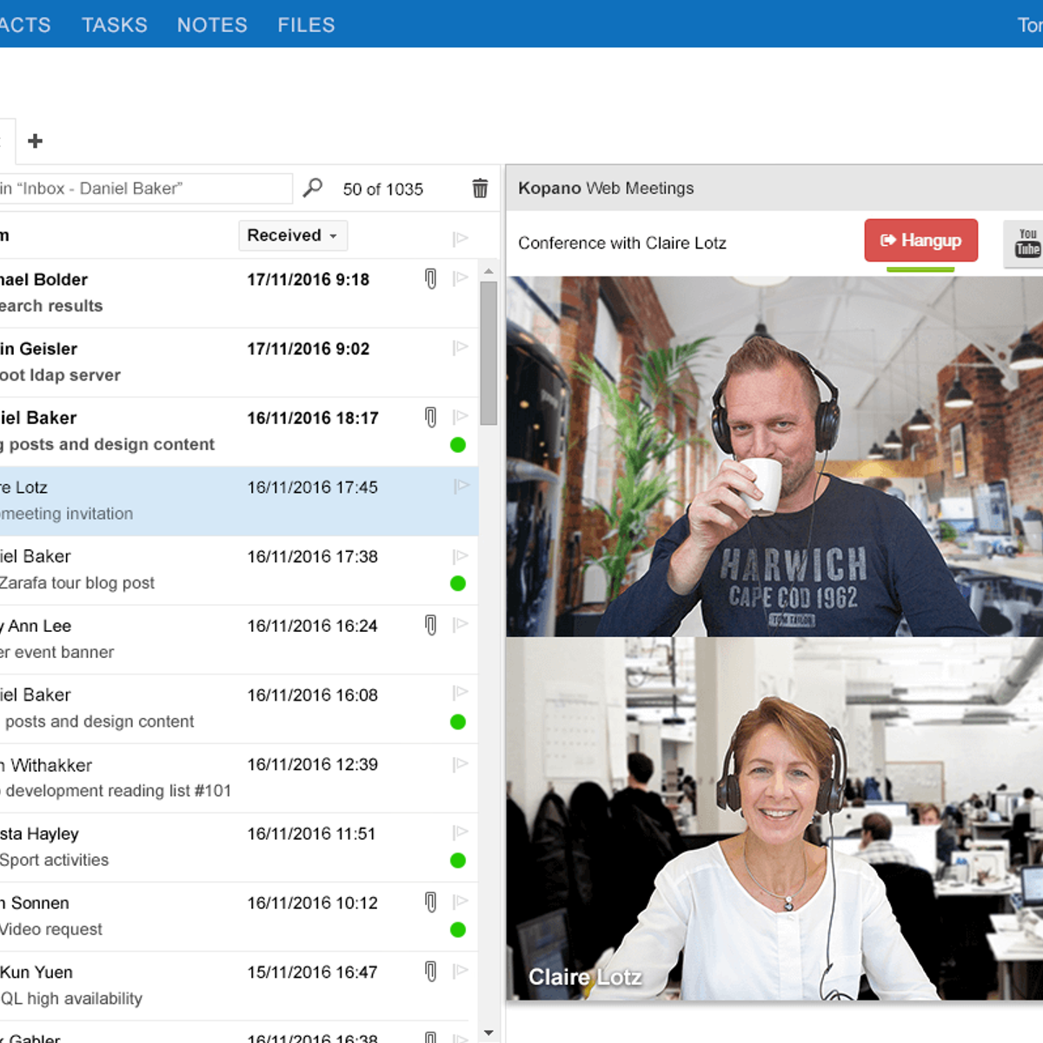Click green dot on Sport activities email
The image size is (1043, 1043).
tap(458, 860)
